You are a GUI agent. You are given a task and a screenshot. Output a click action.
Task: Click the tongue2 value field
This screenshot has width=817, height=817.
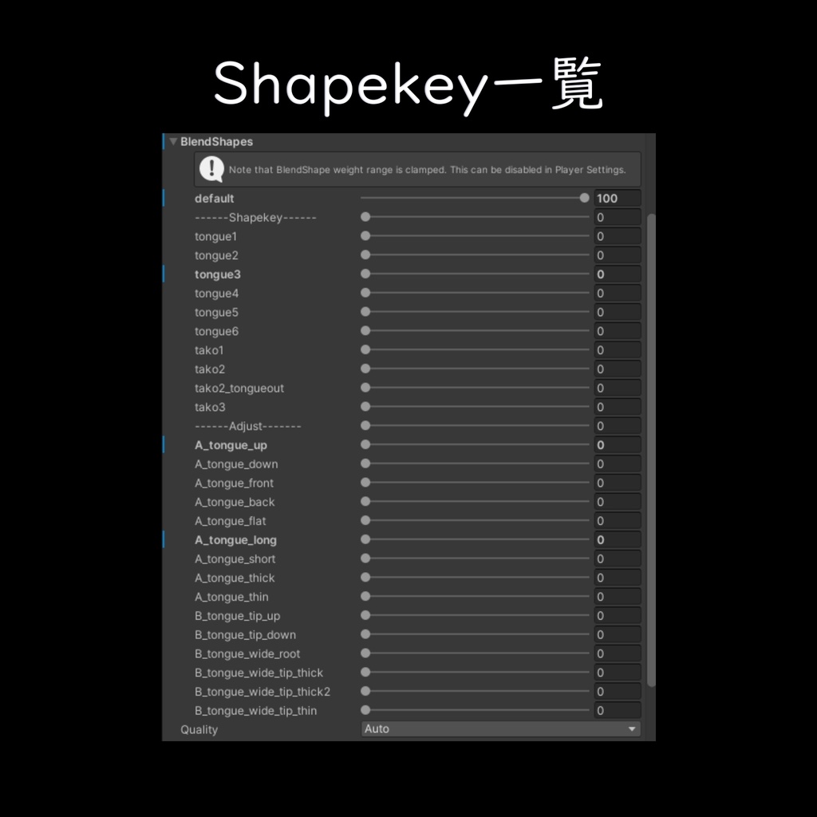618,255
